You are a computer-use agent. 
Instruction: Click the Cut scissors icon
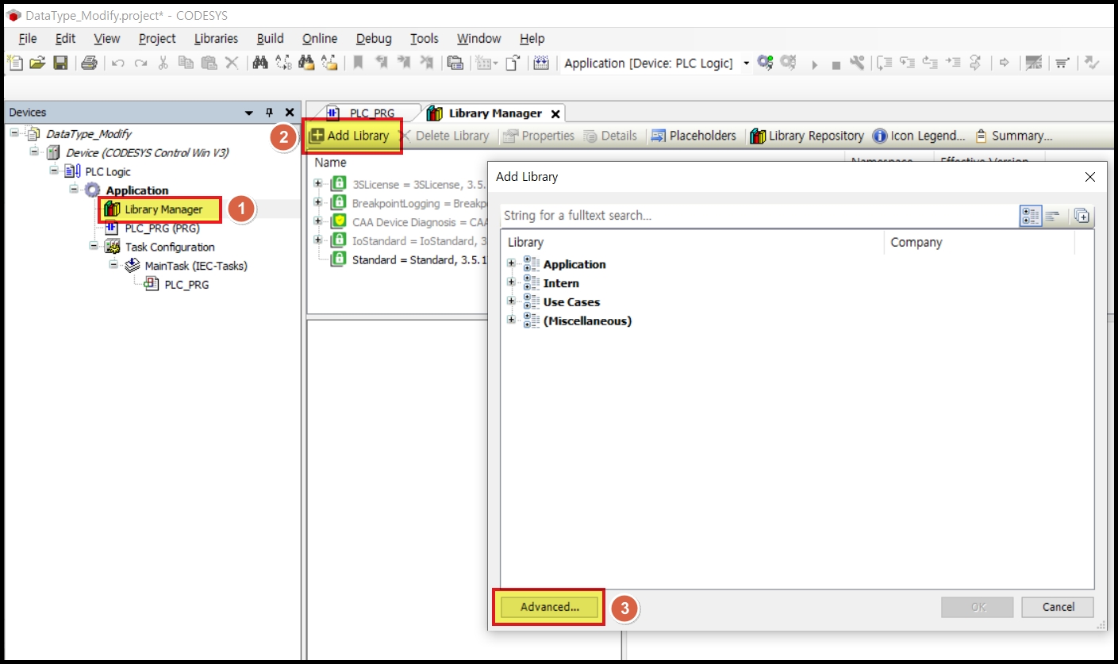tap(163, 63)
